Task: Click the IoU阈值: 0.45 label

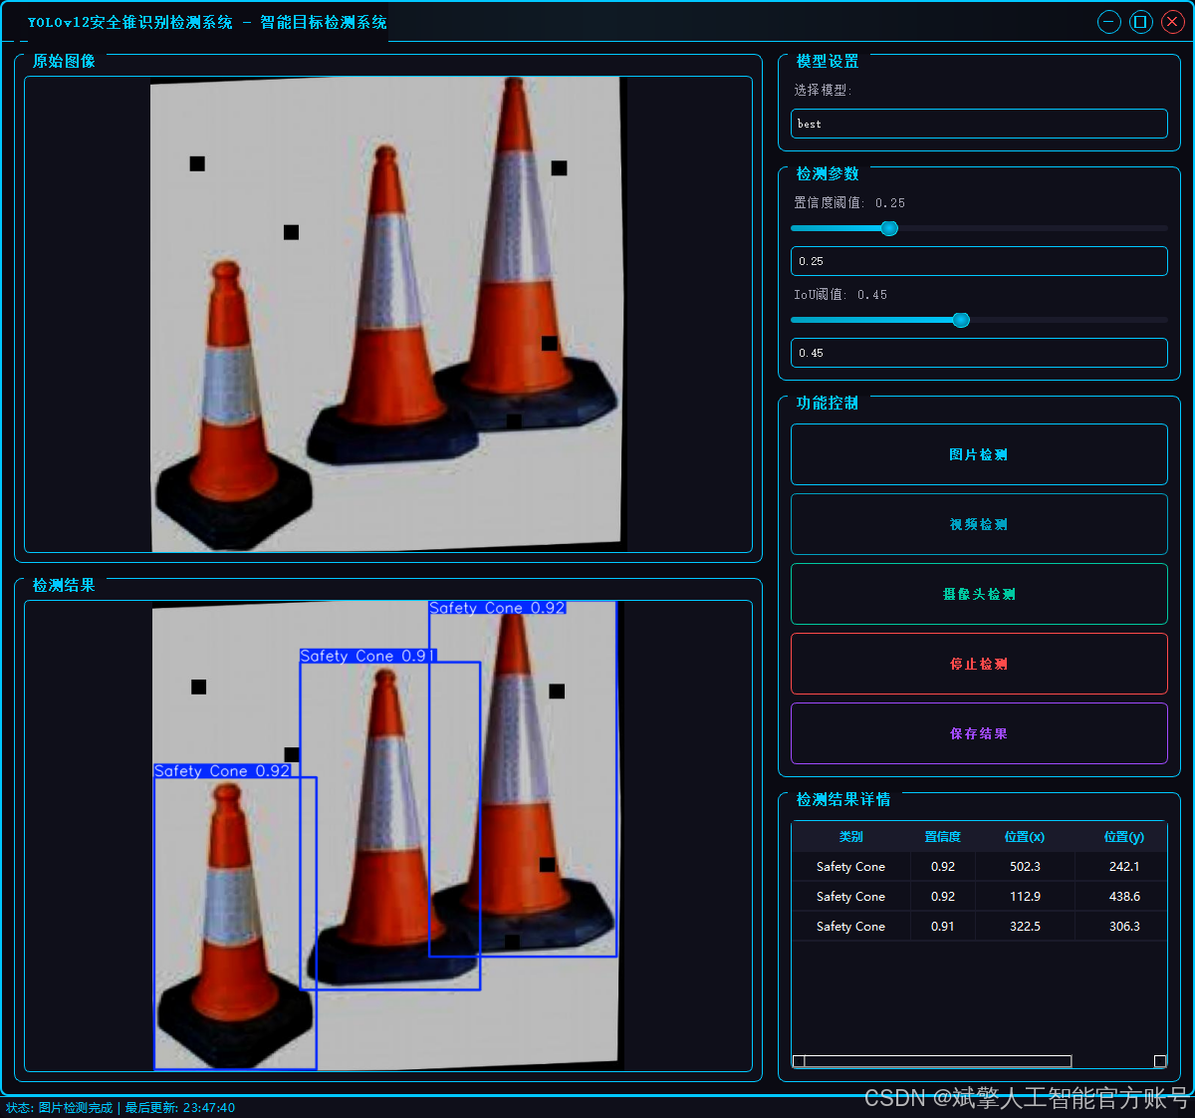Action: point(840,295)
